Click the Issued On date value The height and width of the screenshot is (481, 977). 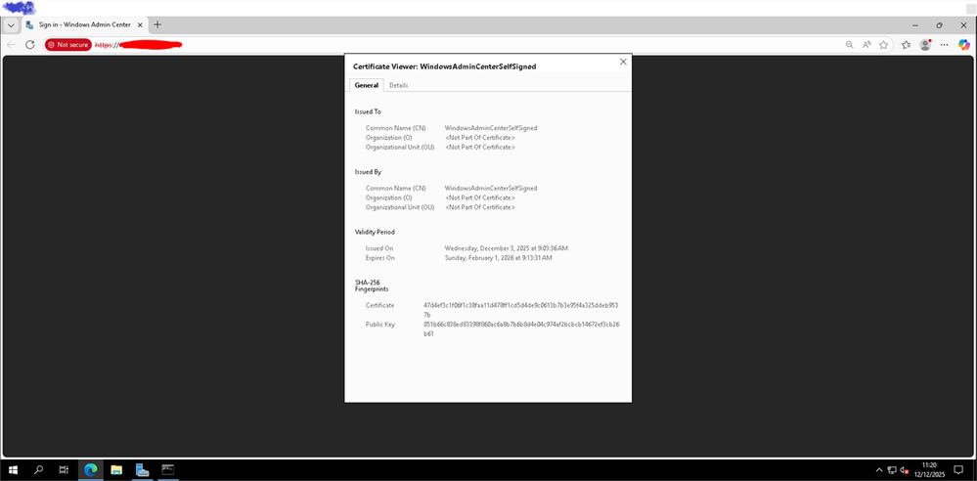tap(506, 248)
